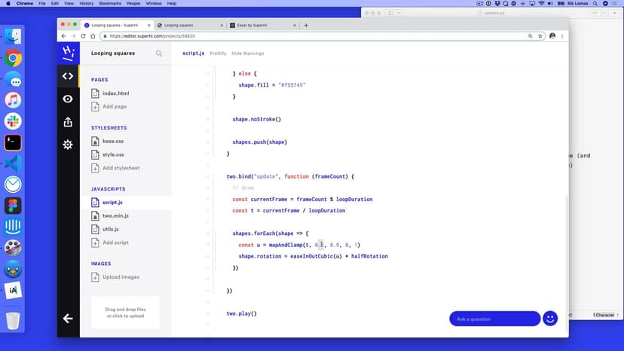Click Add page
This screenshot has width=624, height=351.
115,107
